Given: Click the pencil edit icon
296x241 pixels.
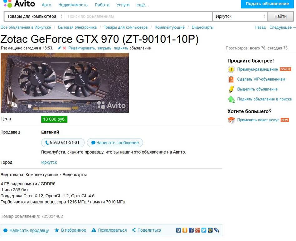Looking at the screenshot, I should click(59, 48).
